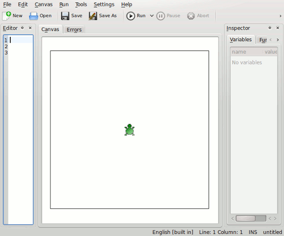The height and width of the screenshot is (236, 284).
Task: Float the Inspector panel via diamond icon
Action: tap(270, 28)
